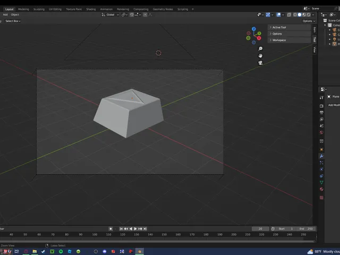Play the animation forward

[135, 229]
